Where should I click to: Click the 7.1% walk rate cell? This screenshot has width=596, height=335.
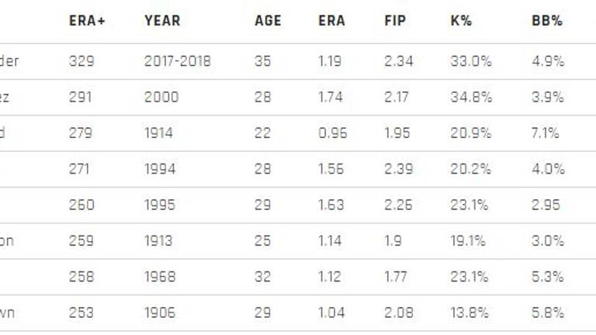pyautogui.click(x=546, y=133)
